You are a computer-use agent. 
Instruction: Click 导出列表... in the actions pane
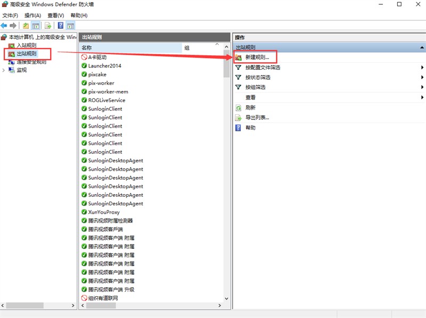[257, 118]
